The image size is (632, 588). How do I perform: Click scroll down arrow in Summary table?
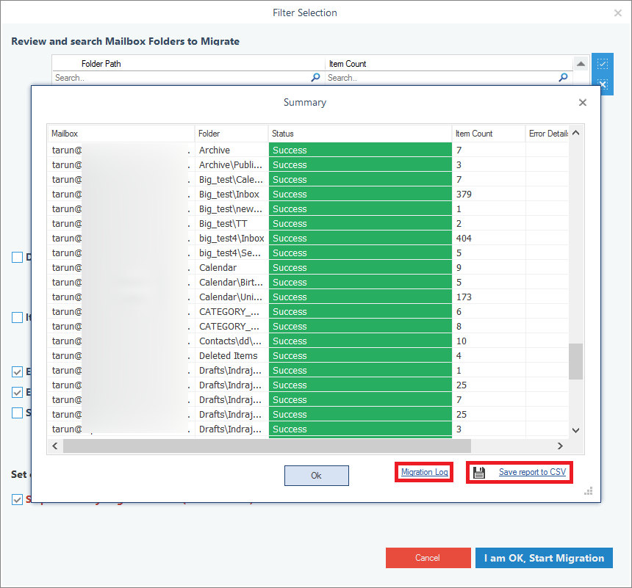(x=576, y=430)
